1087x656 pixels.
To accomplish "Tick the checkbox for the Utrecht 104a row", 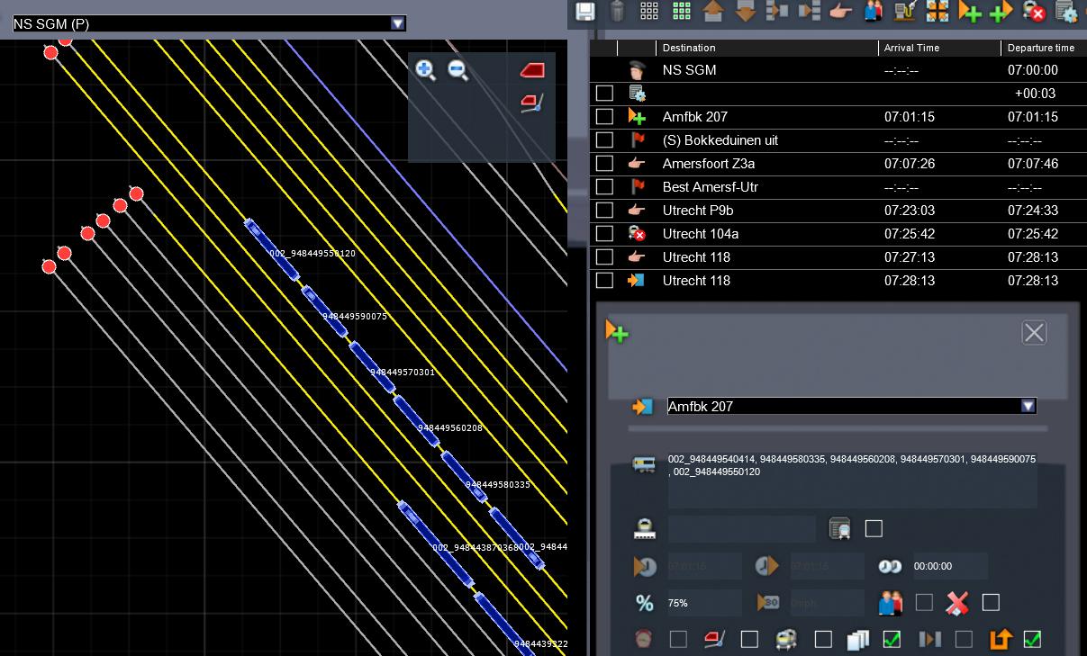I will coord(604,233).
